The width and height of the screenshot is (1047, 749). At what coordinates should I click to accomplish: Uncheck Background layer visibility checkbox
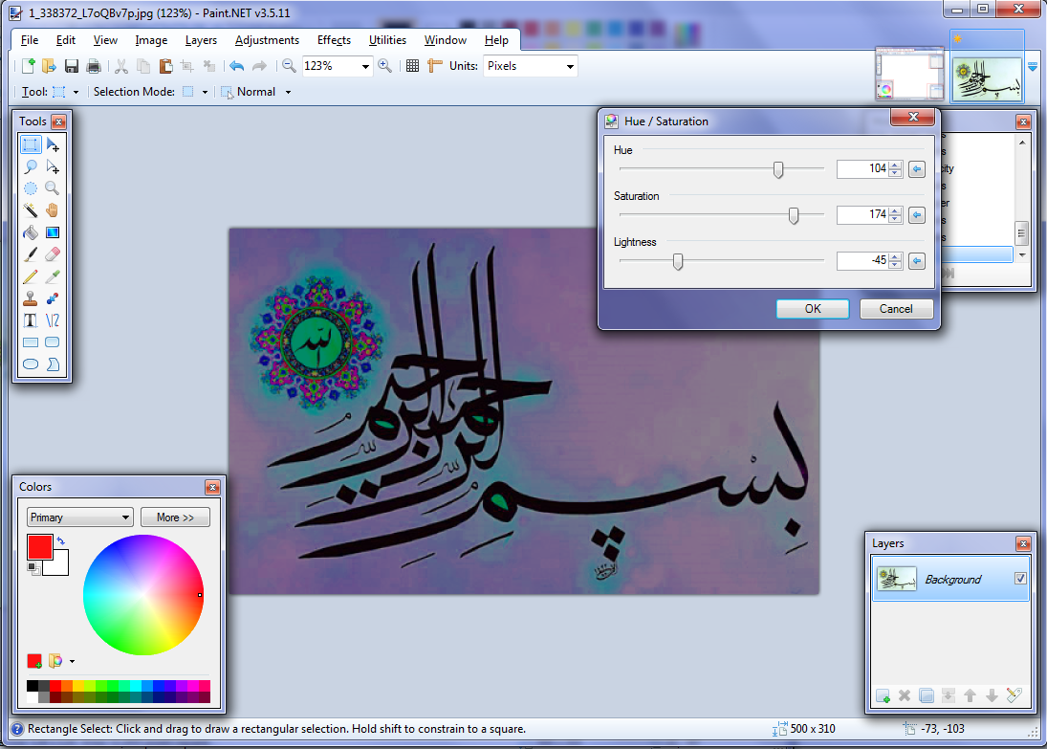pyautogui.click(x=1020, y=579)
